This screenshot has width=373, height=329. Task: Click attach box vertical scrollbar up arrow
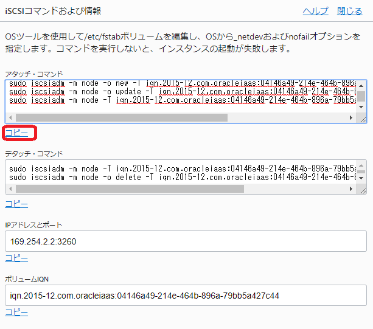pyautogui.click(x=361, y=85)
